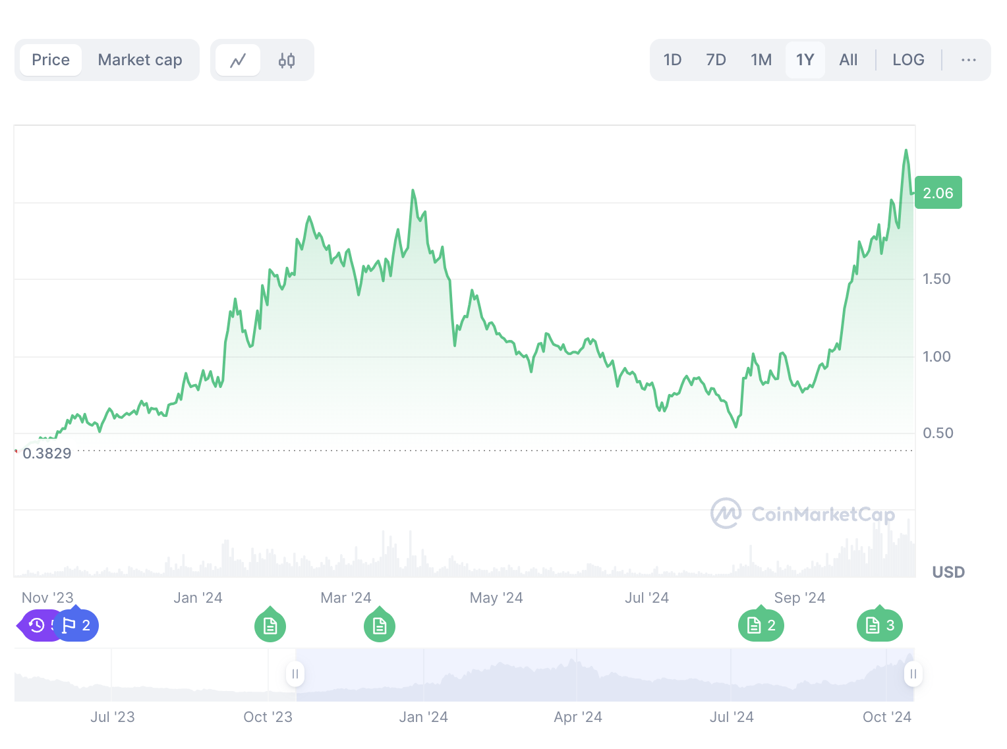Click the 1.50 price axis label
1007x749 pixels.
(936, 279)
